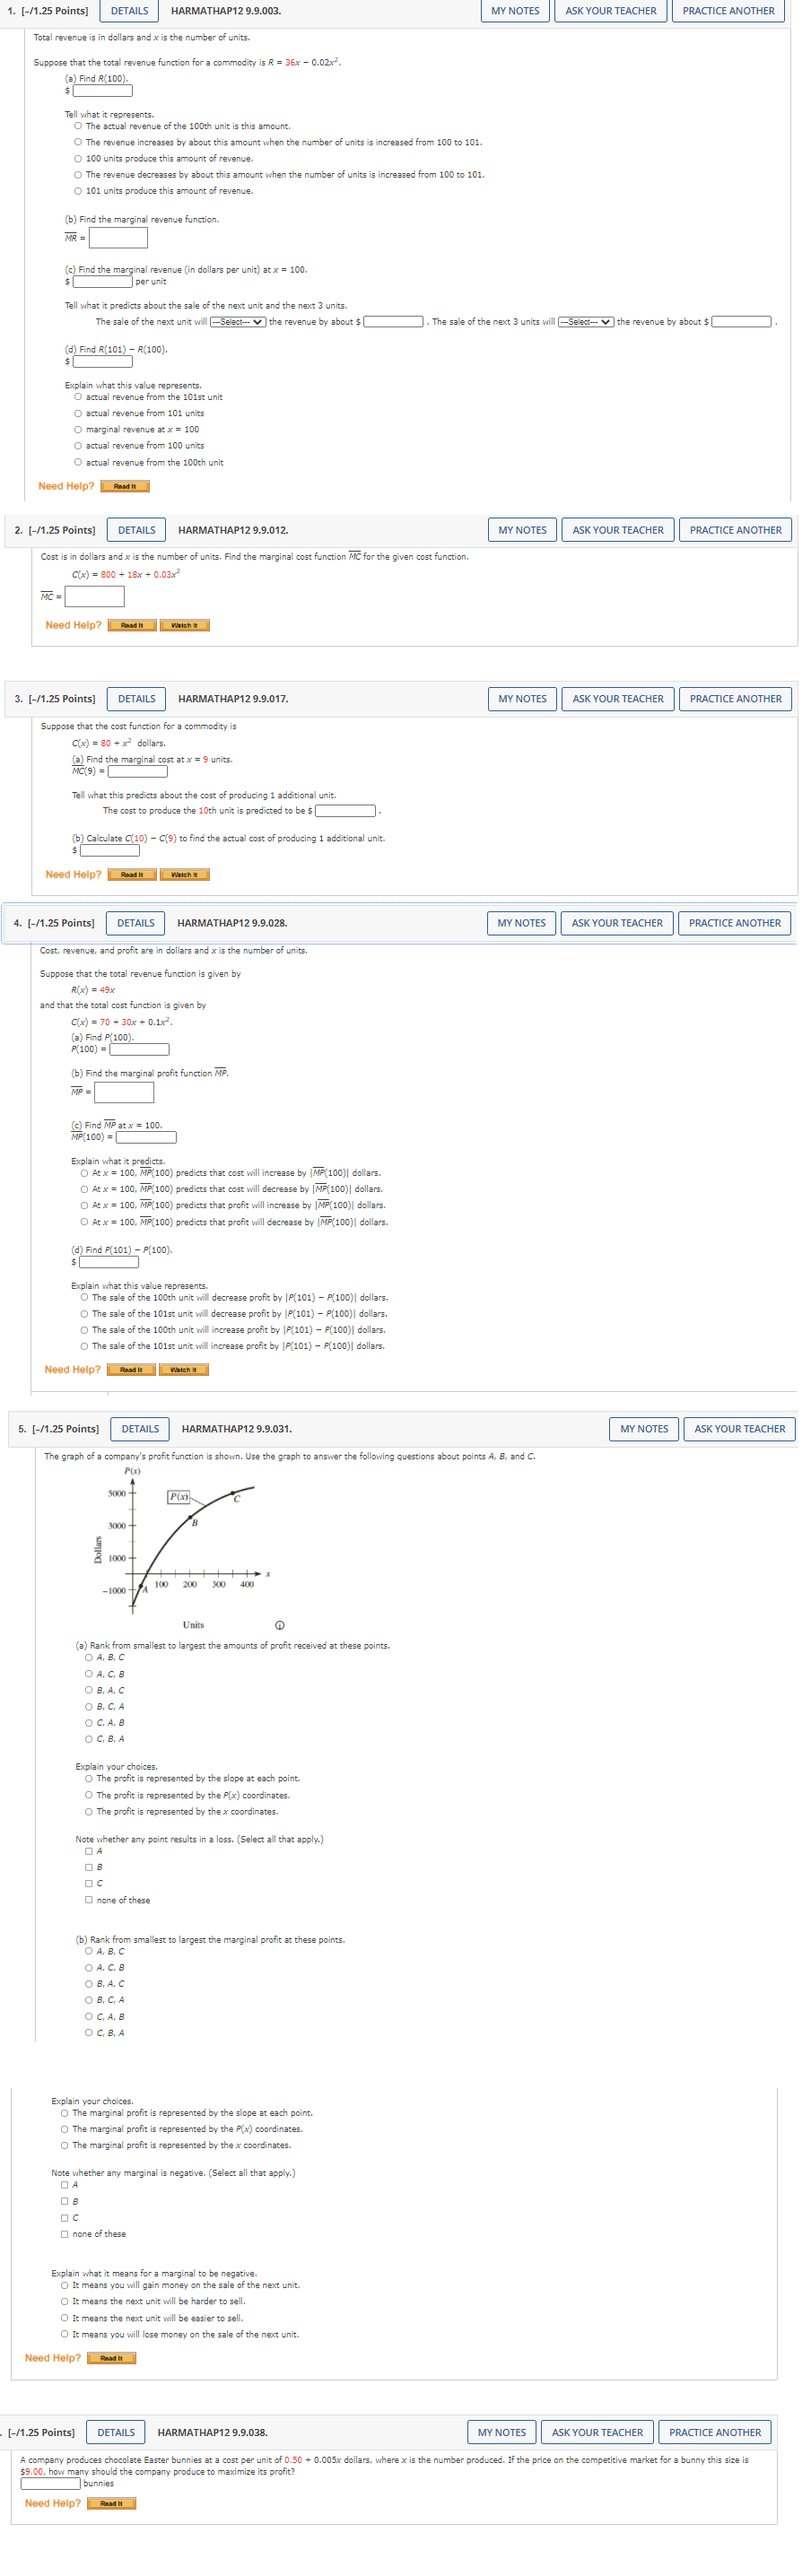Click the R(100) answer field in question 1
This screenshot has width=811, height=2576.
[x=103, y=91]
